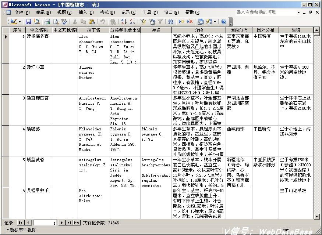Viewport: 322px width, 235px height.
Task: Open the New Object dropdown arrow
Action: pos(215,22)
